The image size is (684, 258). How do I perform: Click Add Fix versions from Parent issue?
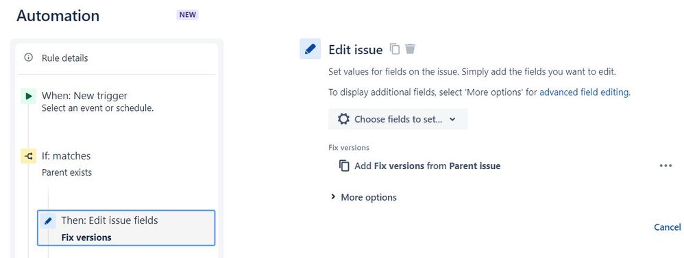(x=427, y=166)
